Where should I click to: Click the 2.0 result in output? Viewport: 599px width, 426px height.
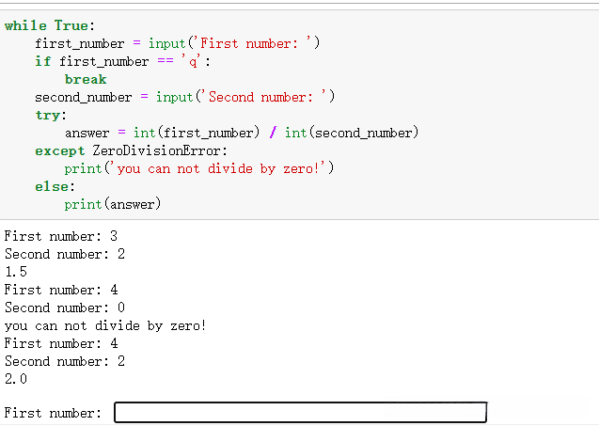click(x=16, y=379)
